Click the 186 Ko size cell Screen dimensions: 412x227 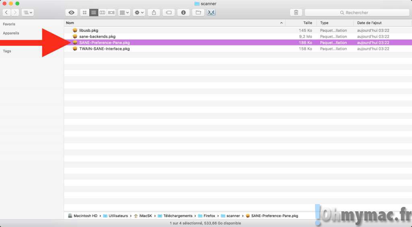(305, 43)
